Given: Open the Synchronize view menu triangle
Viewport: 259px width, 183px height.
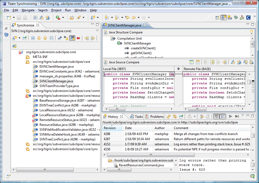Looking at the screenshot, I should [x=97, y=31].
